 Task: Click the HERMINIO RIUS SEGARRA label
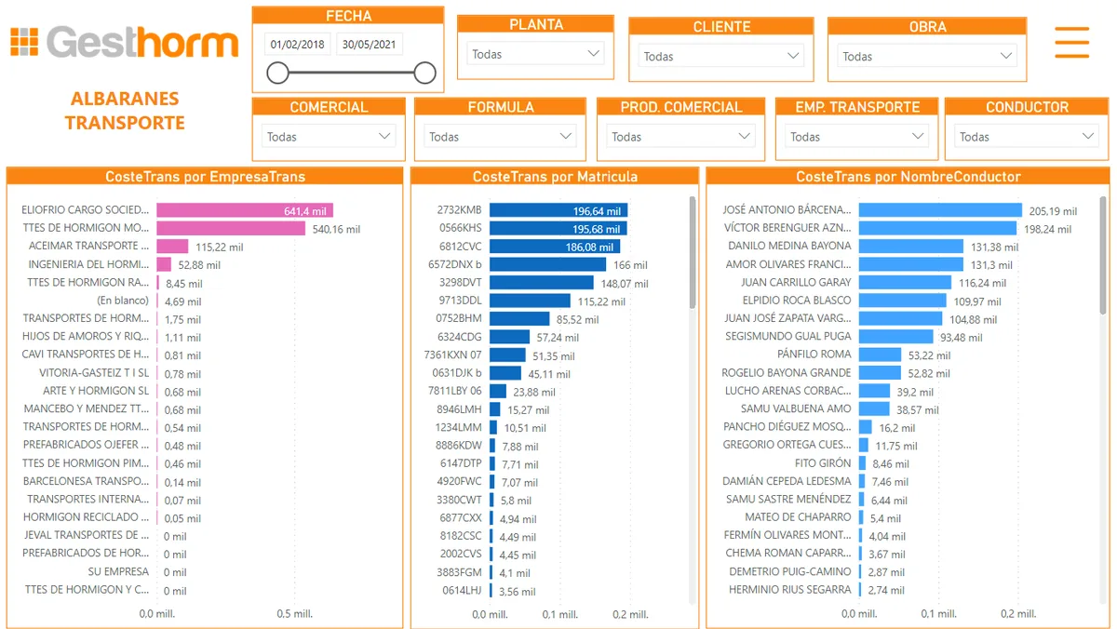pos(790,590)
